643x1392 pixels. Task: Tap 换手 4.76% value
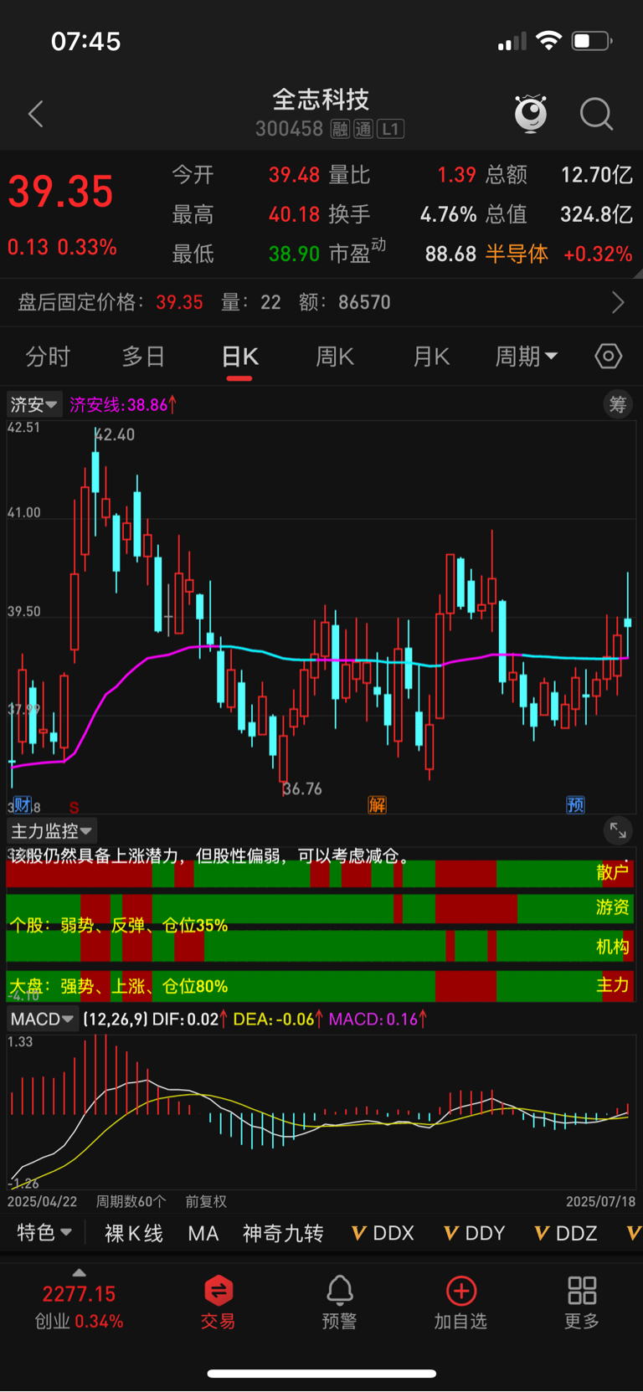[x=448, y=214]
